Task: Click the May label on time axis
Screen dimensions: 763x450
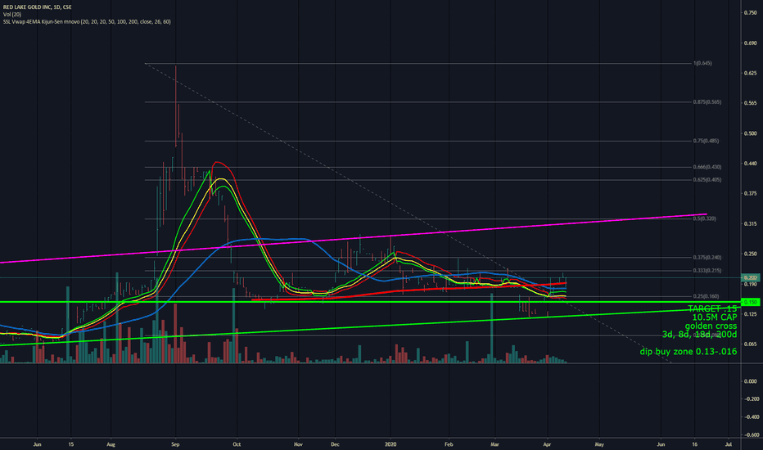Action: [599, 444]
